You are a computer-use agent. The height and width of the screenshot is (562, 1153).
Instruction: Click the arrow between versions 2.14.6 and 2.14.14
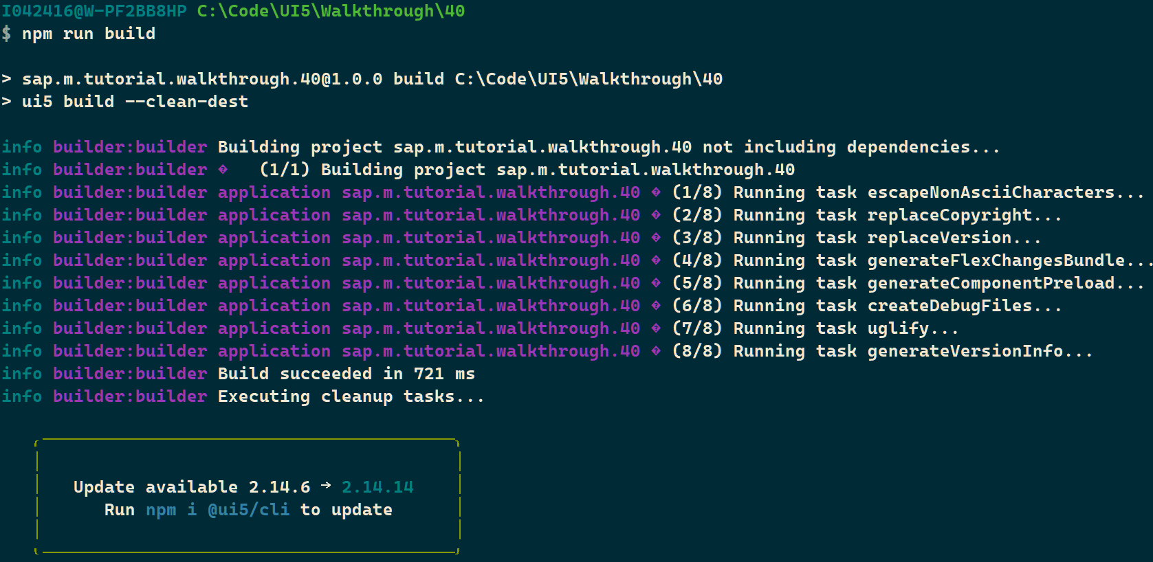[326, 486]
